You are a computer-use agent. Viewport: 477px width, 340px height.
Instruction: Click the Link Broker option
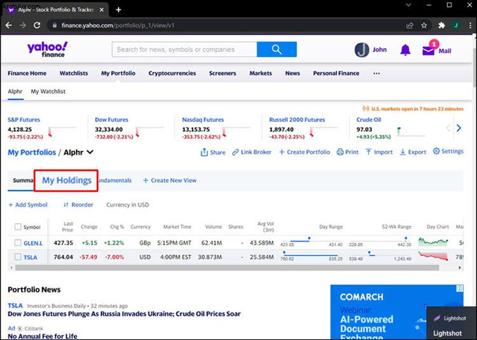pyautogui.click(x=252, y=152)
